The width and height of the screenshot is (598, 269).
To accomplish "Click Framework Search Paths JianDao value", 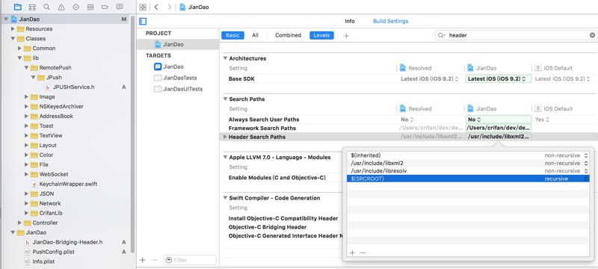I will click(x=498, y=128).
